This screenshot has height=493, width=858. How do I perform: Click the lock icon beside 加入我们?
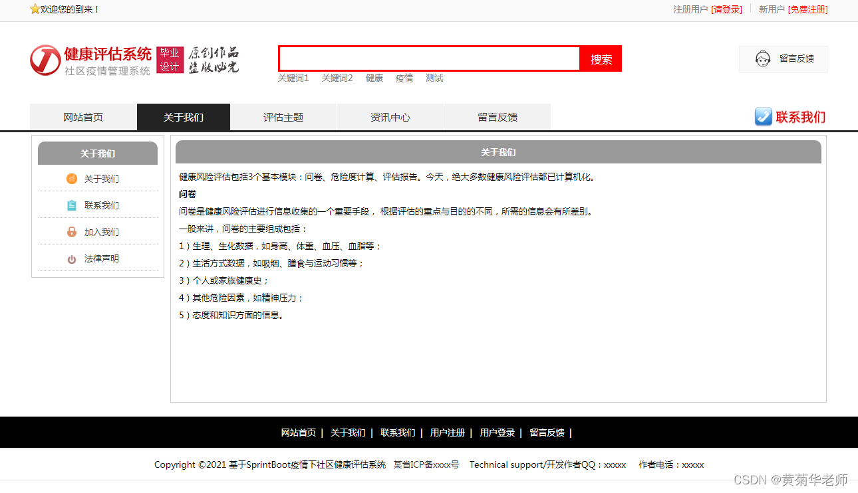coord(72,232)
